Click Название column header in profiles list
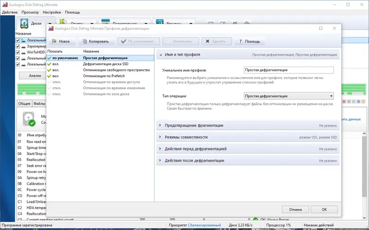The width and height of the screenshot is (369, 230). click(x=91, y=51)
